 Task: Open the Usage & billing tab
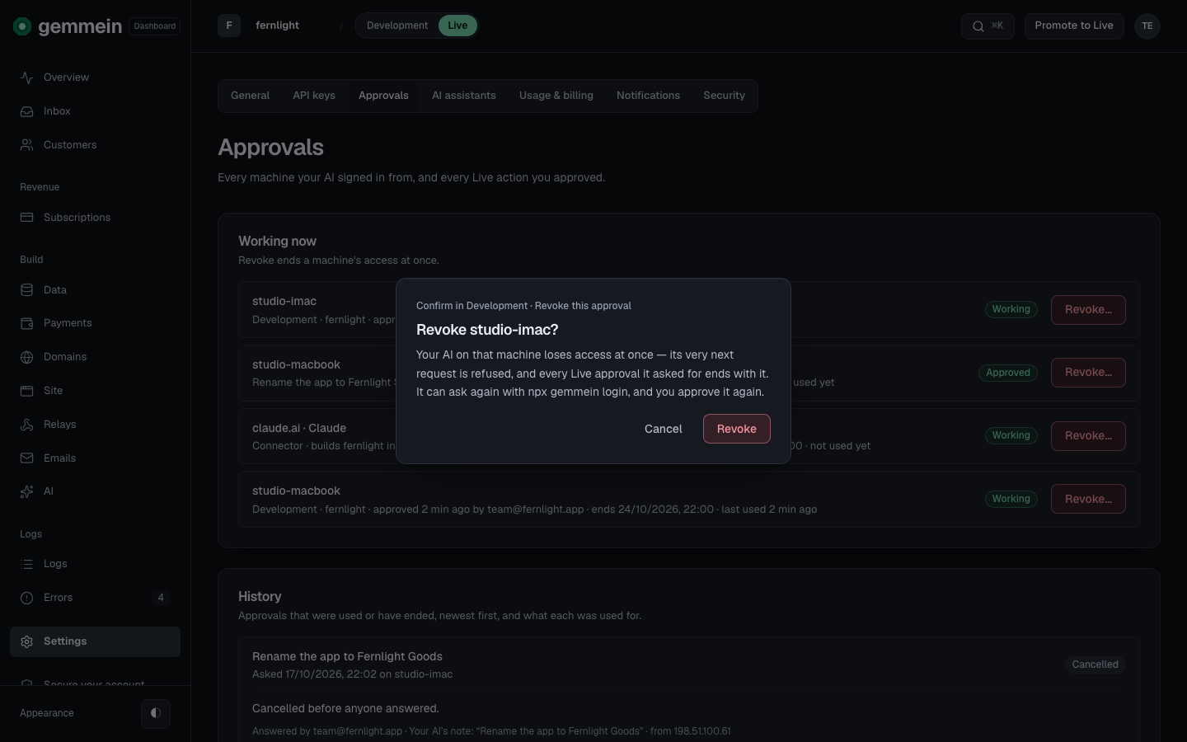(x=556, y=96)
